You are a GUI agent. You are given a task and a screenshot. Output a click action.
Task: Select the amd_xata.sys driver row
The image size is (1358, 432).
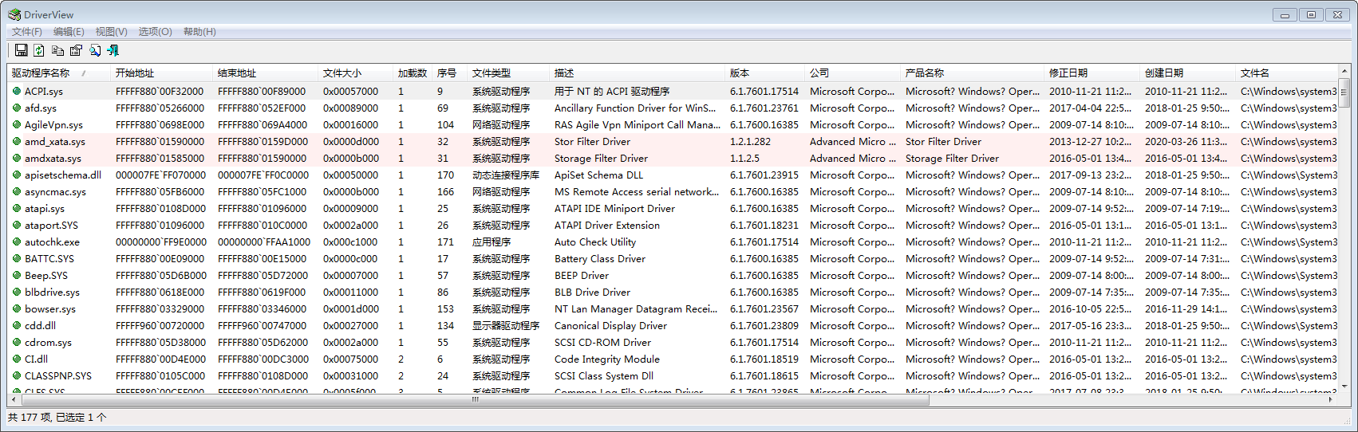tap(54, 142)
